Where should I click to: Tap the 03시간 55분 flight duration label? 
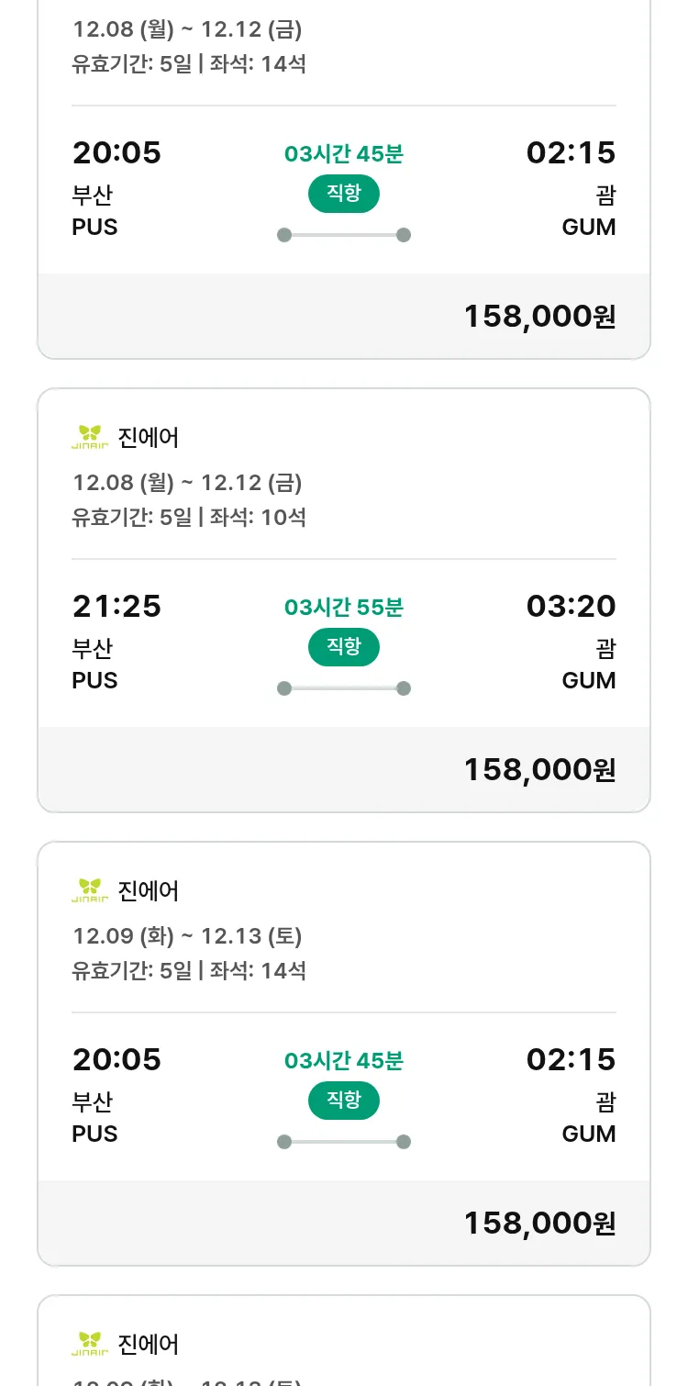tap(343, 608)
